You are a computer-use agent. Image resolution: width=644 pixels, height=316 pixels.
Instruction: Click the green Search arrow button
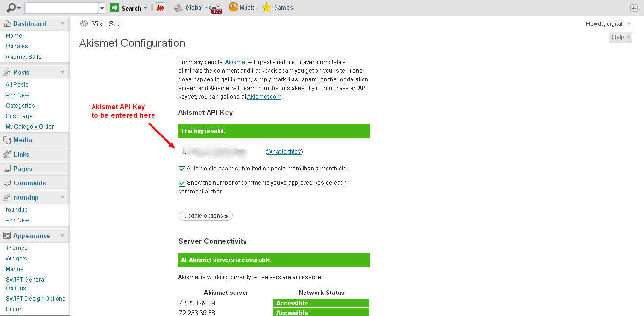pyautogui.click(x=115, y=8)
